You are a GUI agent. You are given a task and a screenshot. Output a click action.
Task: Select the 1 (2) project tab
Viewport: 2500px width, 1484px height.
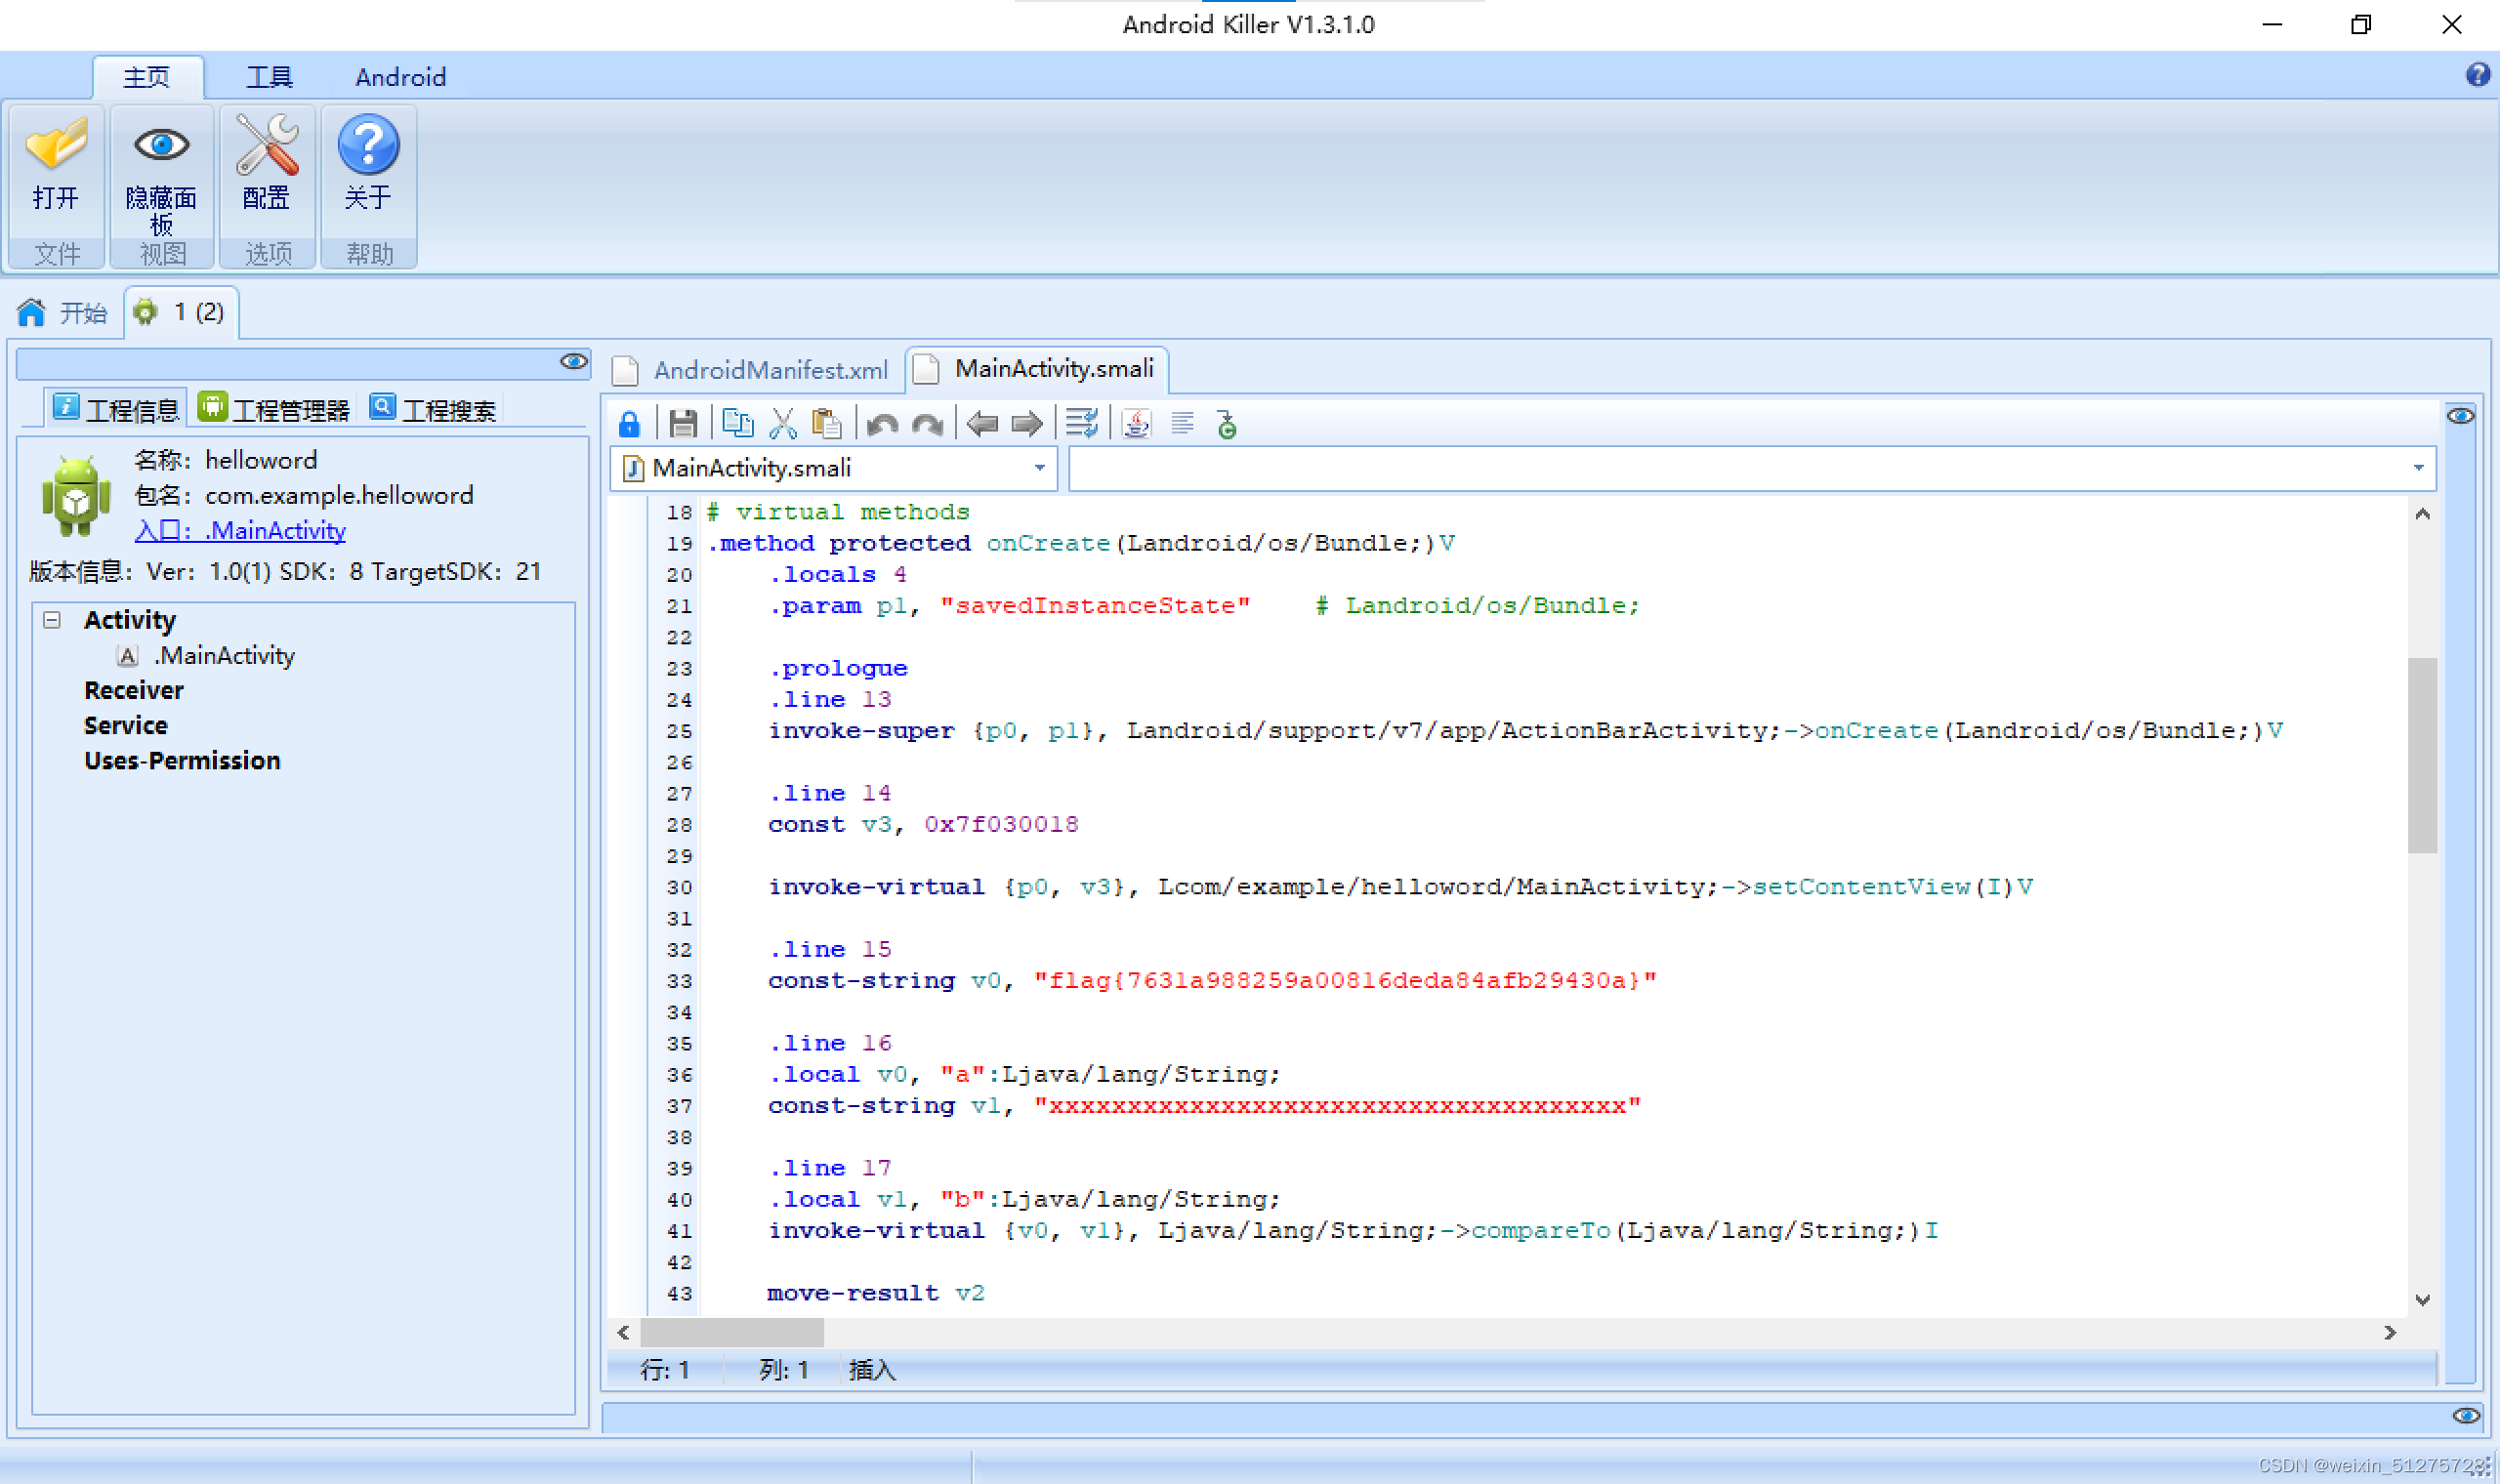pyautogui.click(x=182, y=312)
